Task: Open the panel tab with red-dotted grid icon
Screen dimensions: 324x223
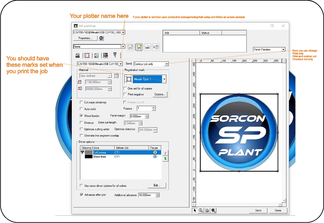Action: pyautogui.click(x=87, y=55)
